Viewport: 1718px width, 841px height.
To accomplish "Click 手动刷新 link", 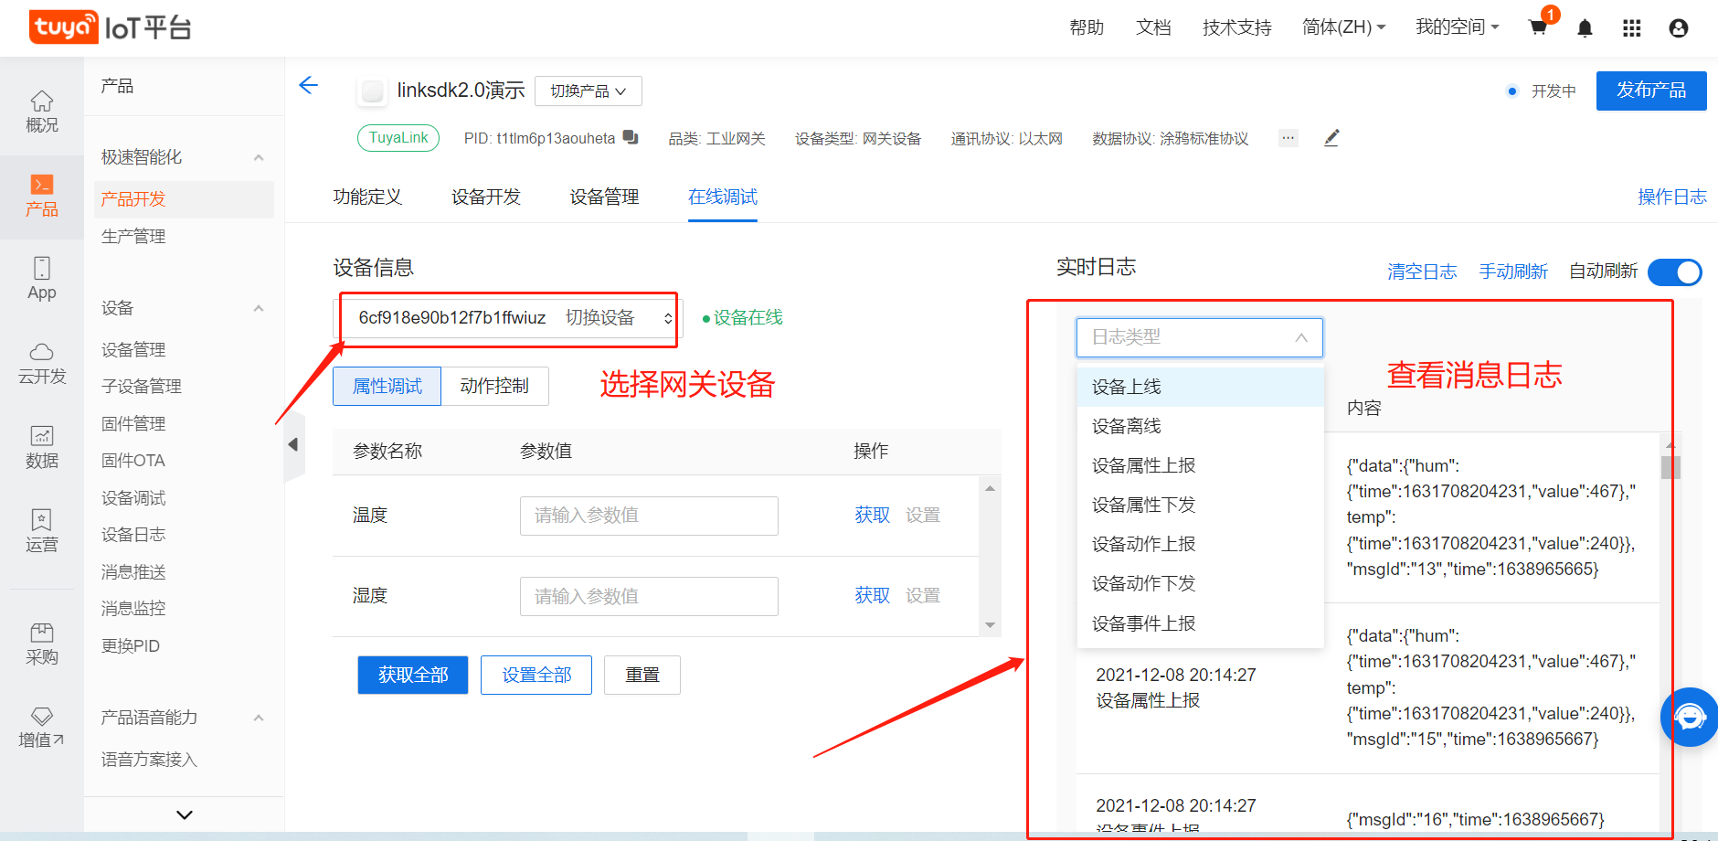I will pyautogui.click(x=1513, y=271).
